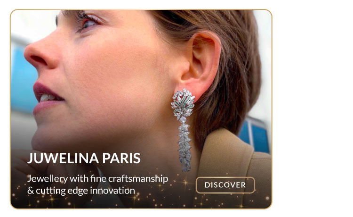Click the woman's eye in the photo
Image resolution: width=353 pixels, height=217 pixels.
click(x=88, y=23)
